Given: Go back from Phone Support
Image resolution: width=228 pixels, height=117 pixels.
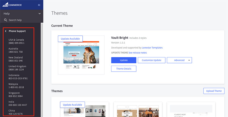Looking at the screenshot, I should click(6, 31).
